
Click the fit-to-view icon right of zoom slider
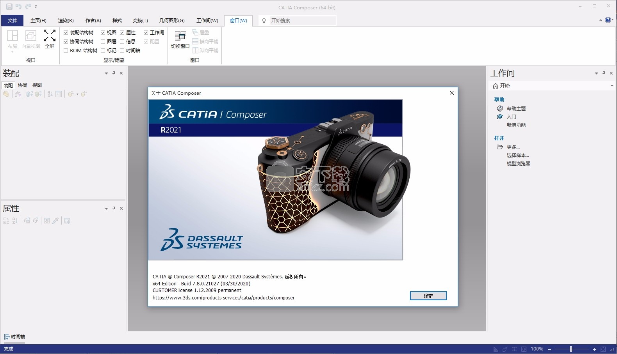point(603,349)
